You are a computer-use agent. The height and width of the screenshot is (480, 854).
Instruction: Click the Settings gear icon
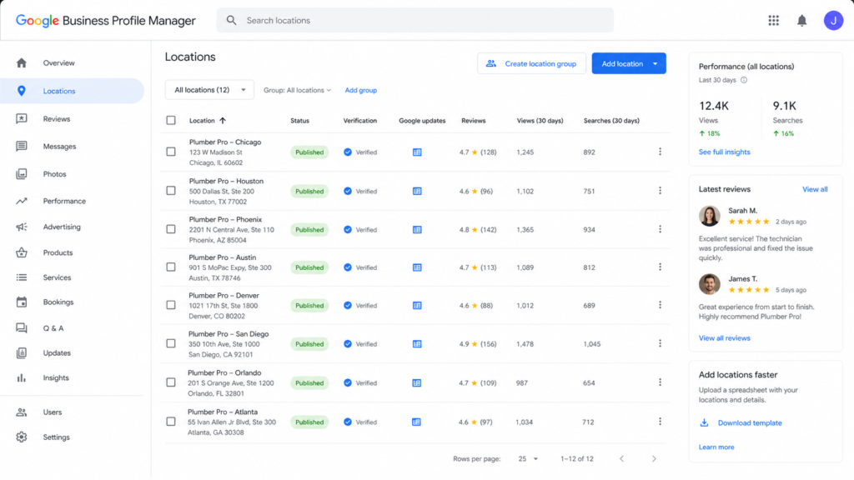[x=21, y=437]
